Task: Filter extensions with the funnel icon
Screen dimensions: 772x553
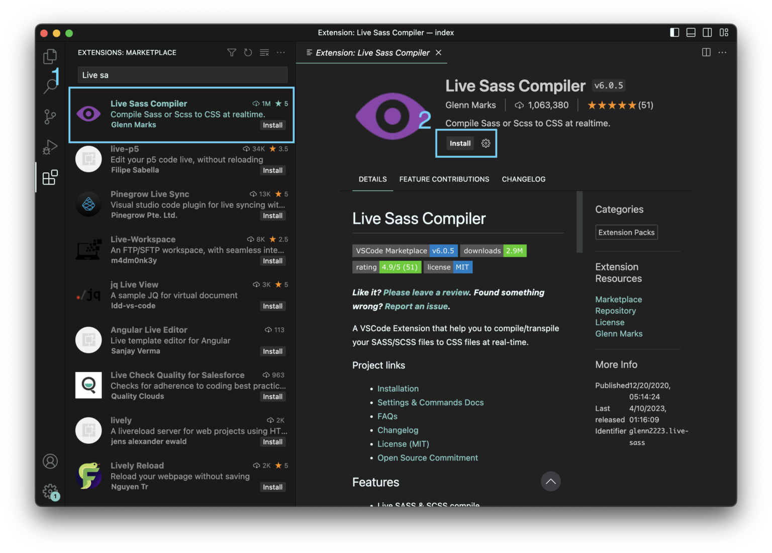Action: pyautogui.click(x=232, y=52)
